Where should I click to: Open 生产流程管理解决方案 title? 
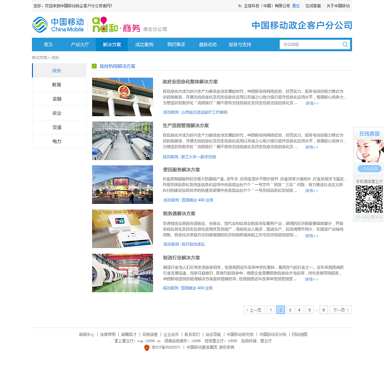click(186, 125)
